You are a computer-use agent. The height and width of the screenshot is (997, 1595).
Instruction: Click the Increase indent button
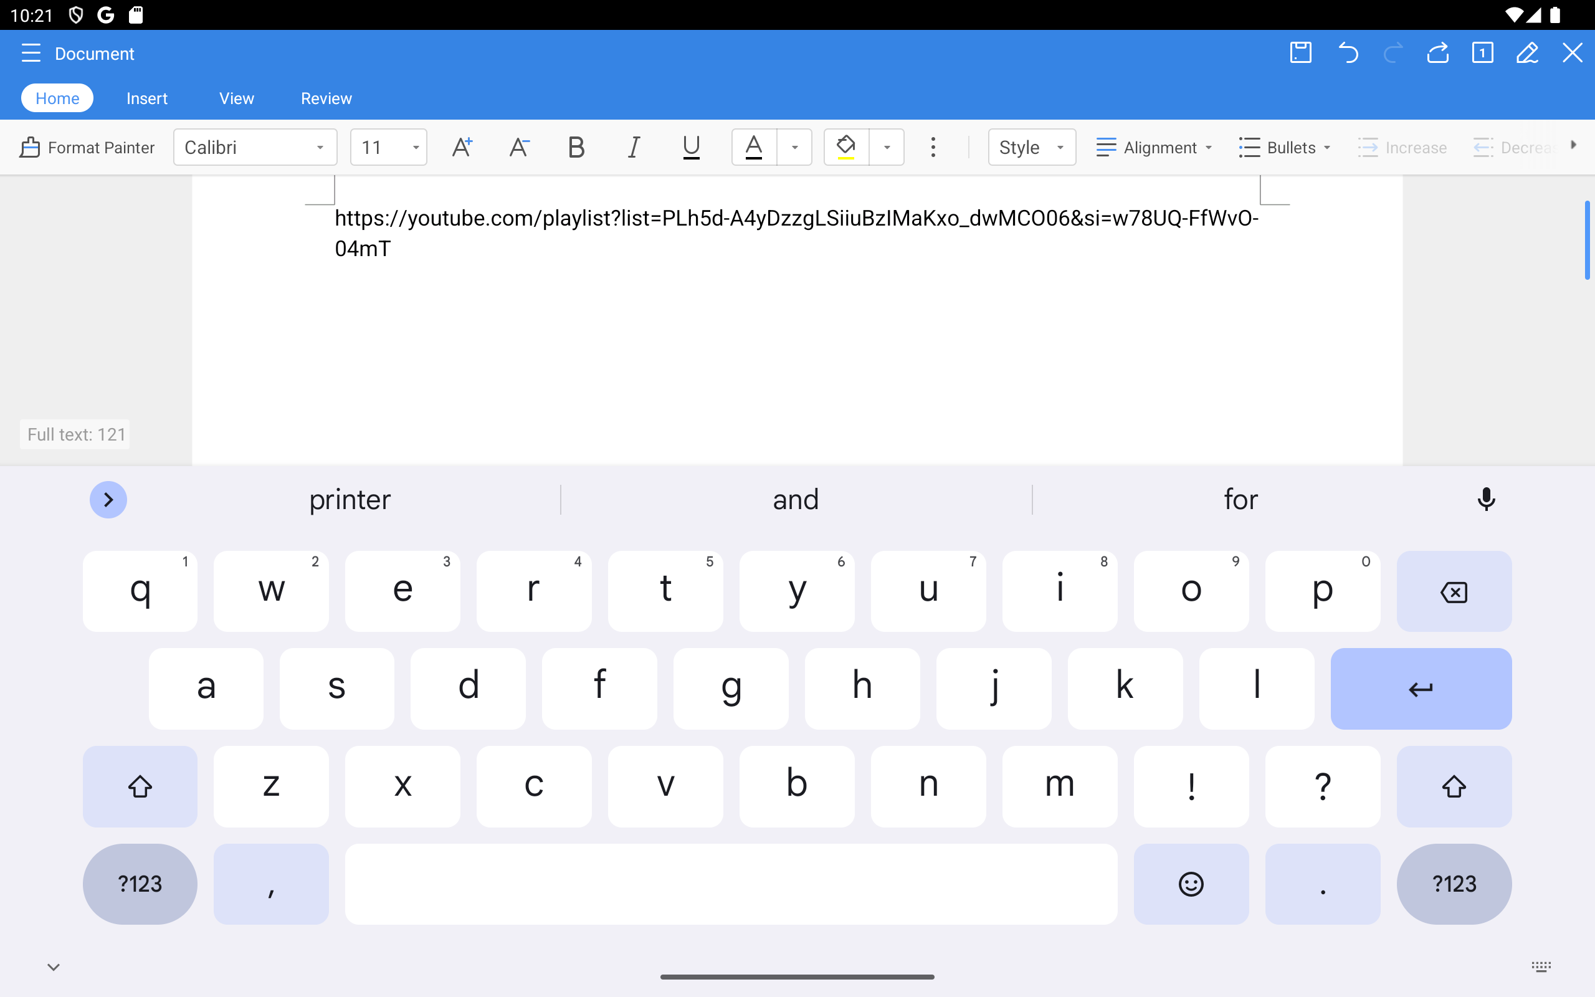click(1402, 147)
